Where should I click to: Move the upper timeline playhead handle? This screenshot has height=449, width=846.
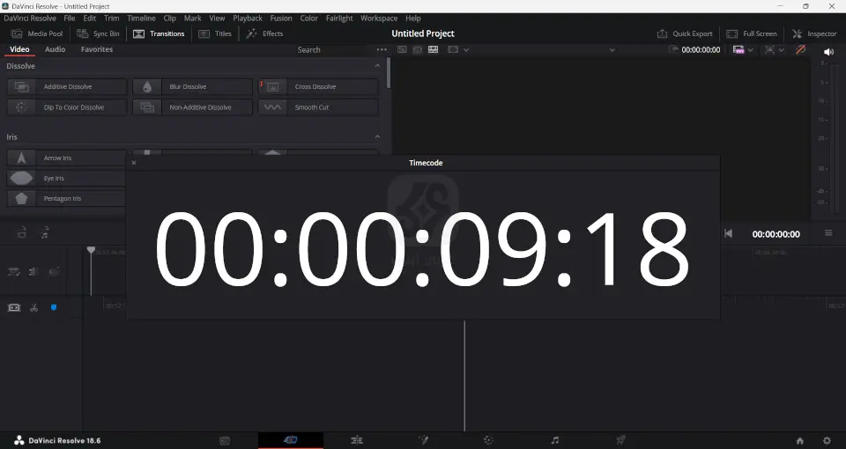tap(91, 250)
